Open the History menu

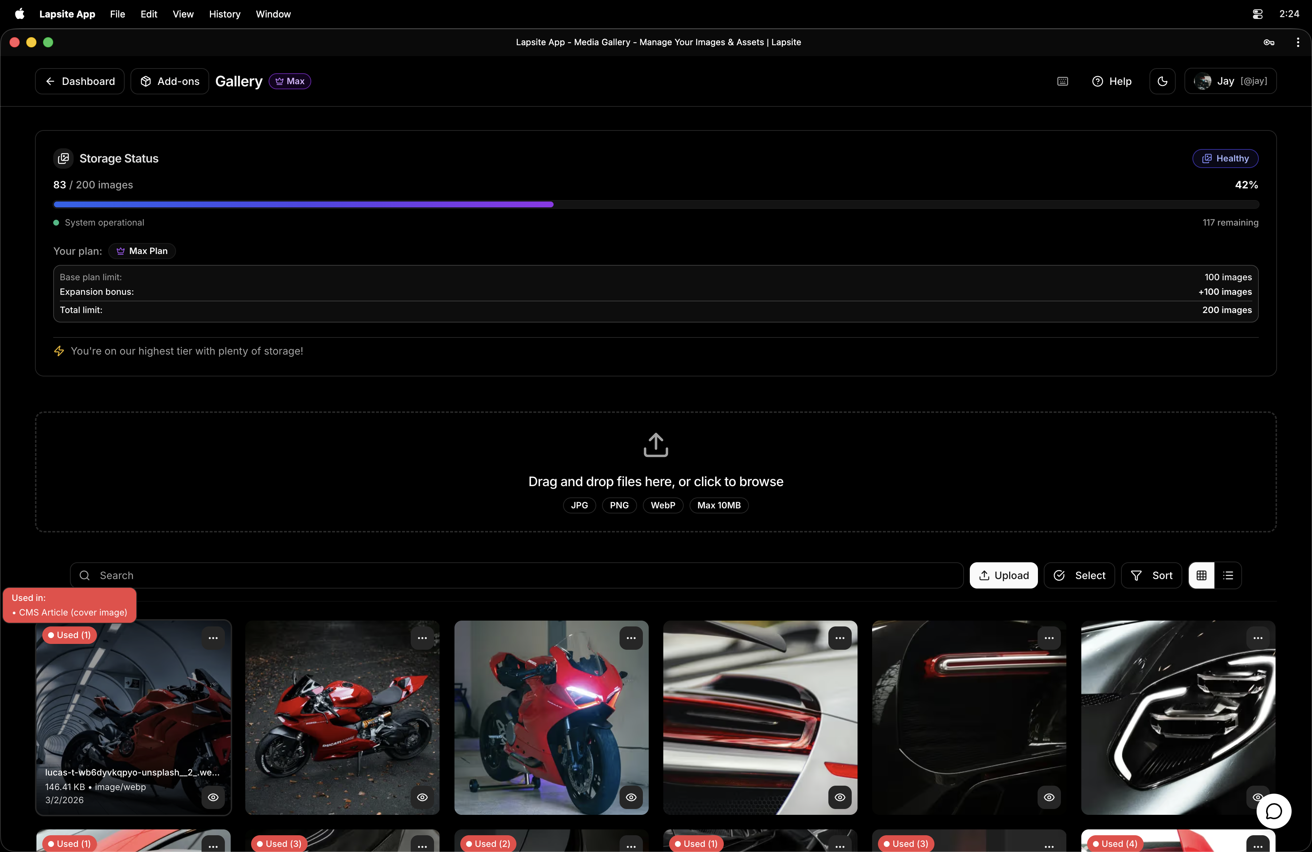pos(224,14)
